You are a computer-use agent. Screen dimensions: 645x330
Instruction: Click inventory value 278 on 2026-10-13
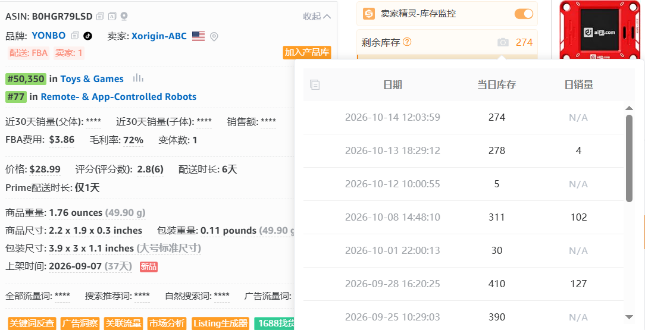tap(496, 151)
